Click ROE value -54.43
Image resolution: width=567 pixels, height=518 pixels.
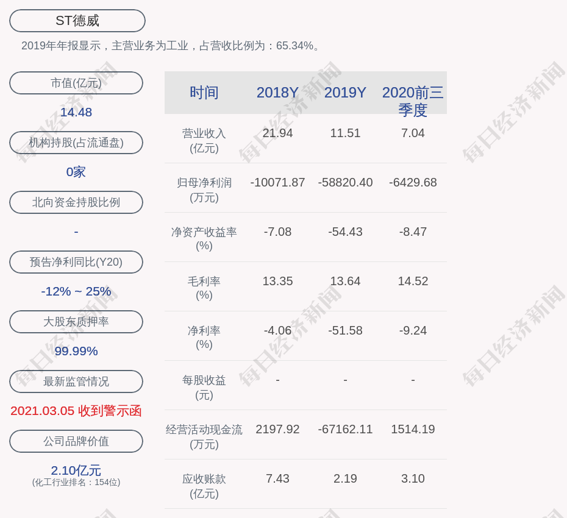click(x=345, y=232)
